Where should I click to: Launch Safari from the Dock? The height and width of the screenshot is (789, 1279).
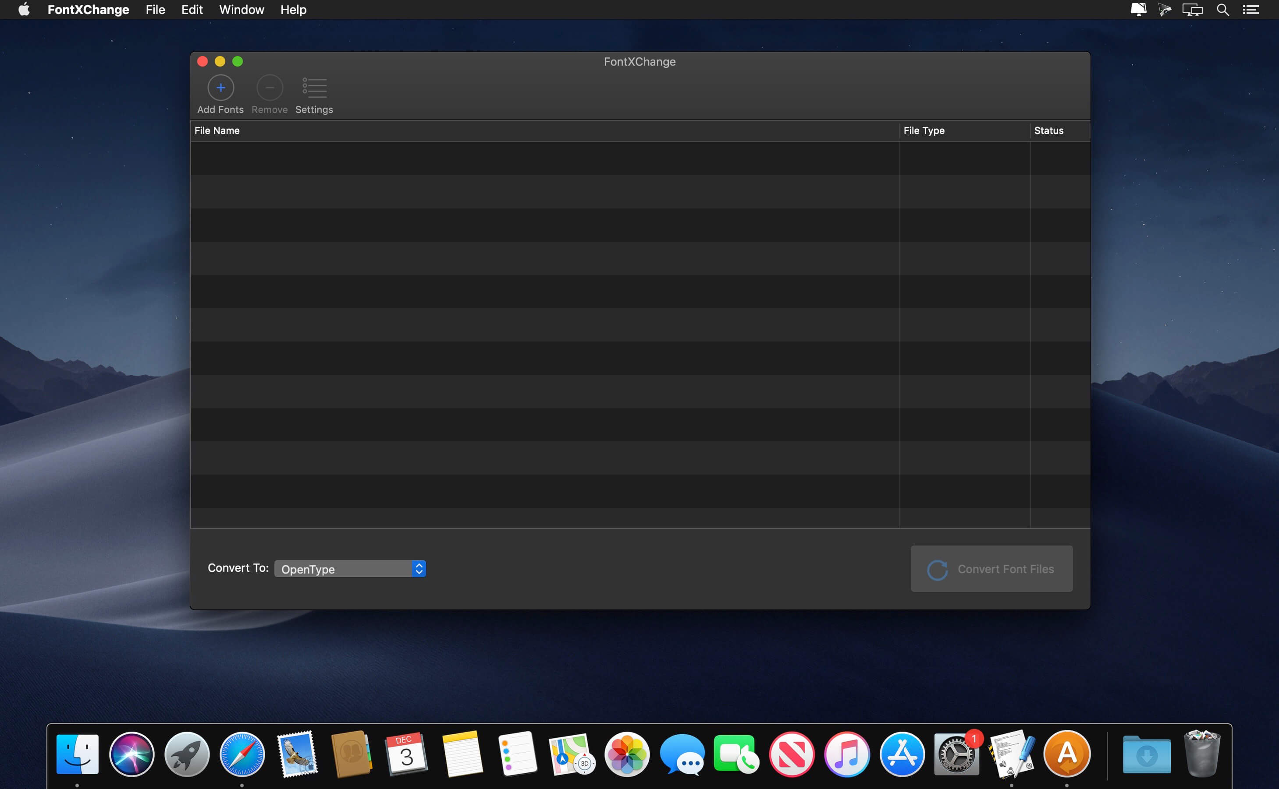click(x=242, y=754)
